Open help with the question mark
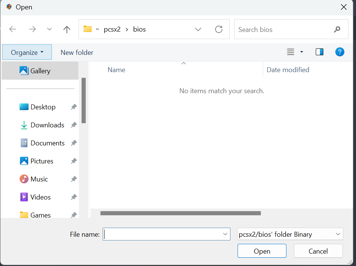Image resolution: width=356 pixels, height=266 pixels. [340, 52]
